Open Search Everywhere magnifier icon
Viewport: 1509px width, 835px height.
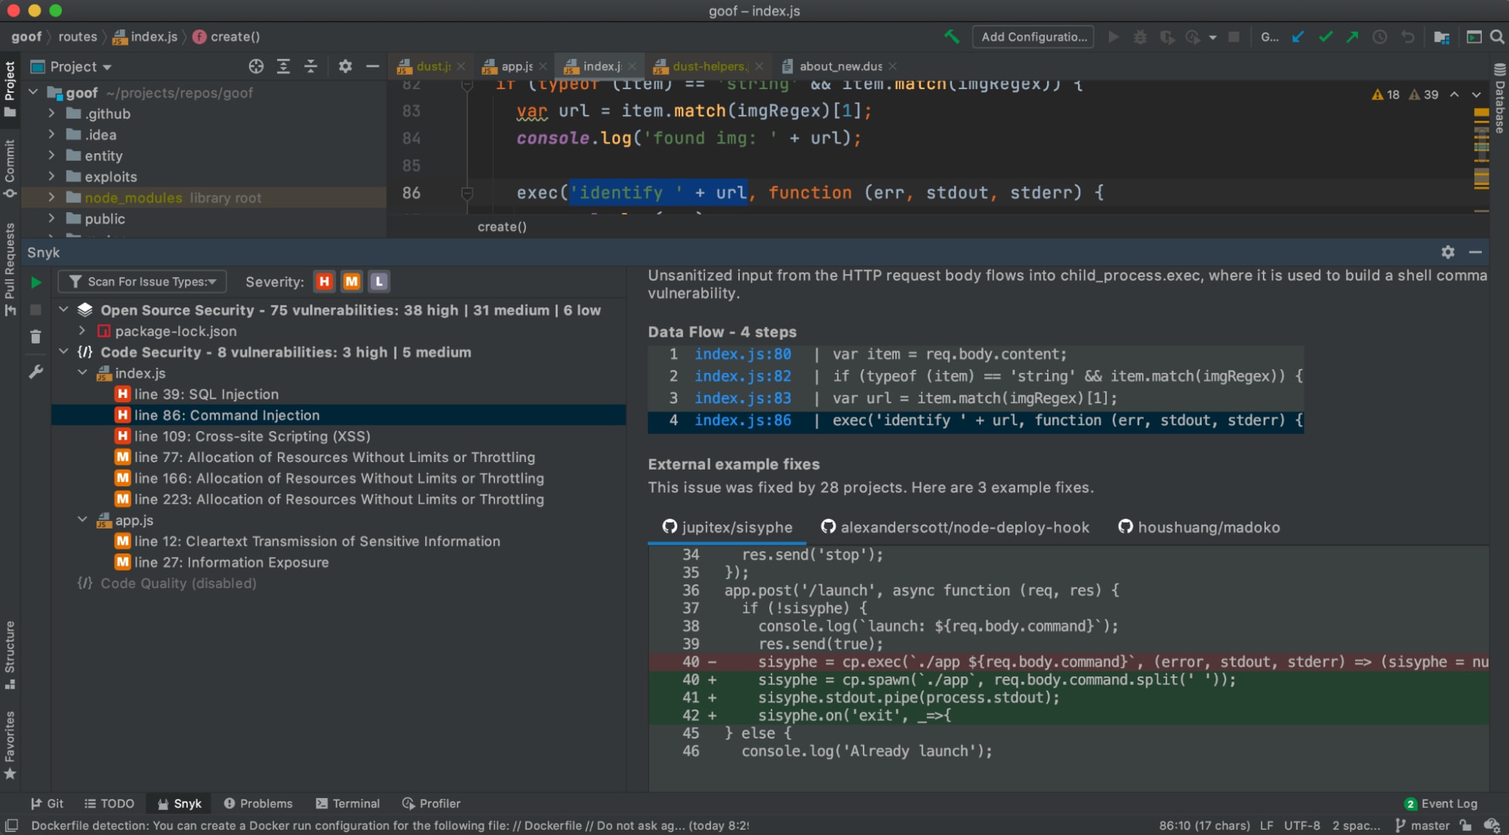pyautogui.click(x=1497, y=36)
